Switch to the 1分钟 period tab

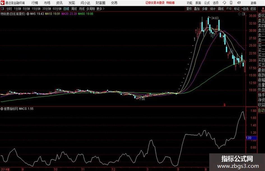(17, 9)
